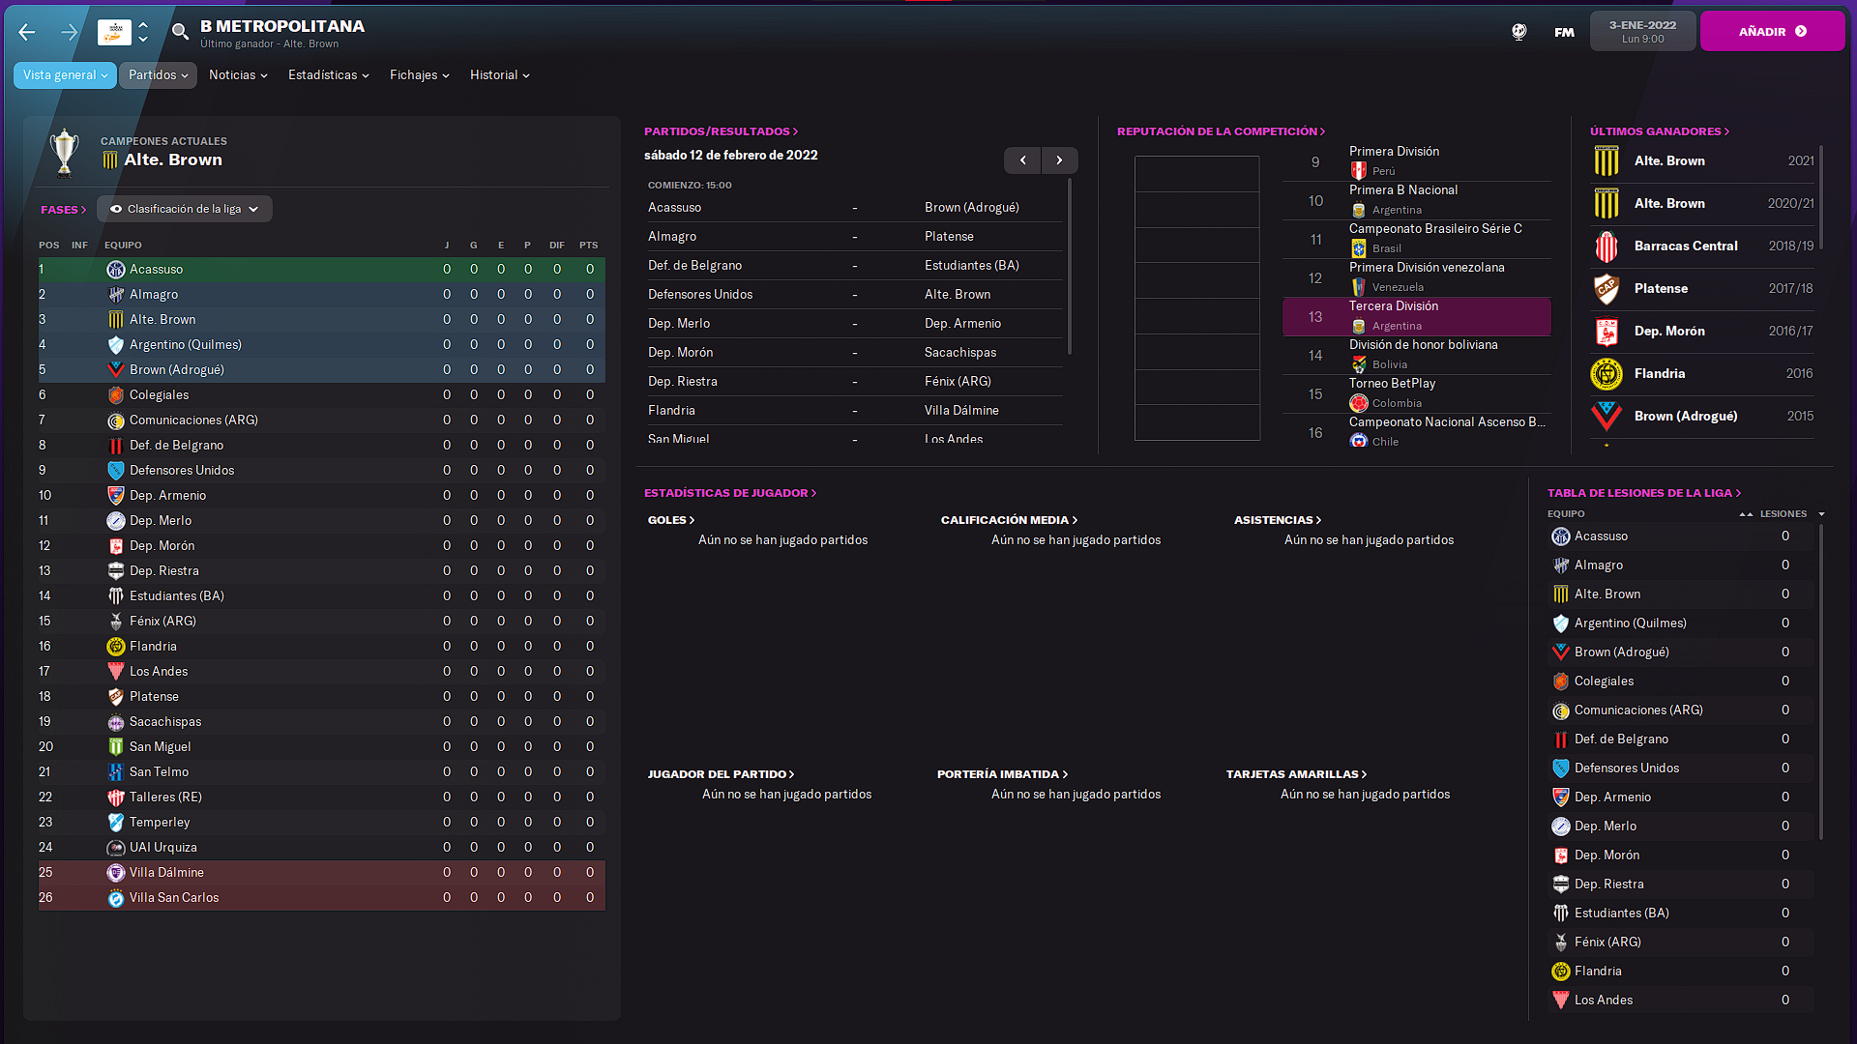Show previous fixture date
The image size is (1857, 1044).
[x=1022, y=160]
